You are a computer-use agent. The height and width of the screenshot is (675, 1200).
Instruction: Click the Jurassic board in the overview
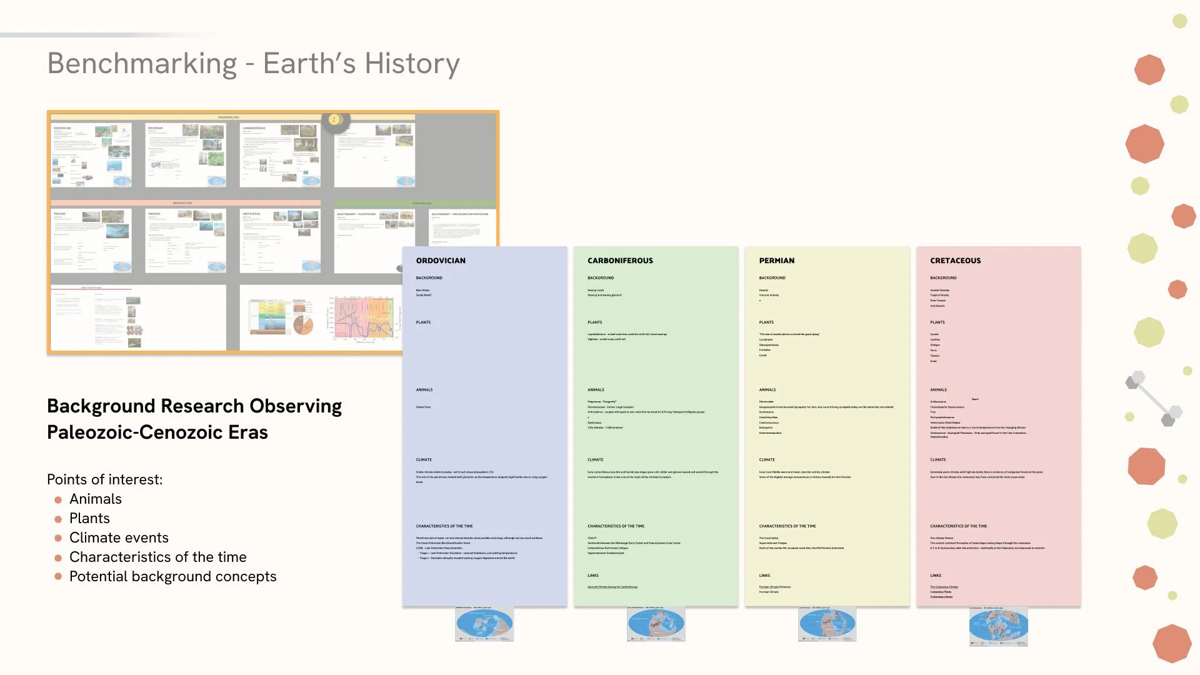point(185,241)
